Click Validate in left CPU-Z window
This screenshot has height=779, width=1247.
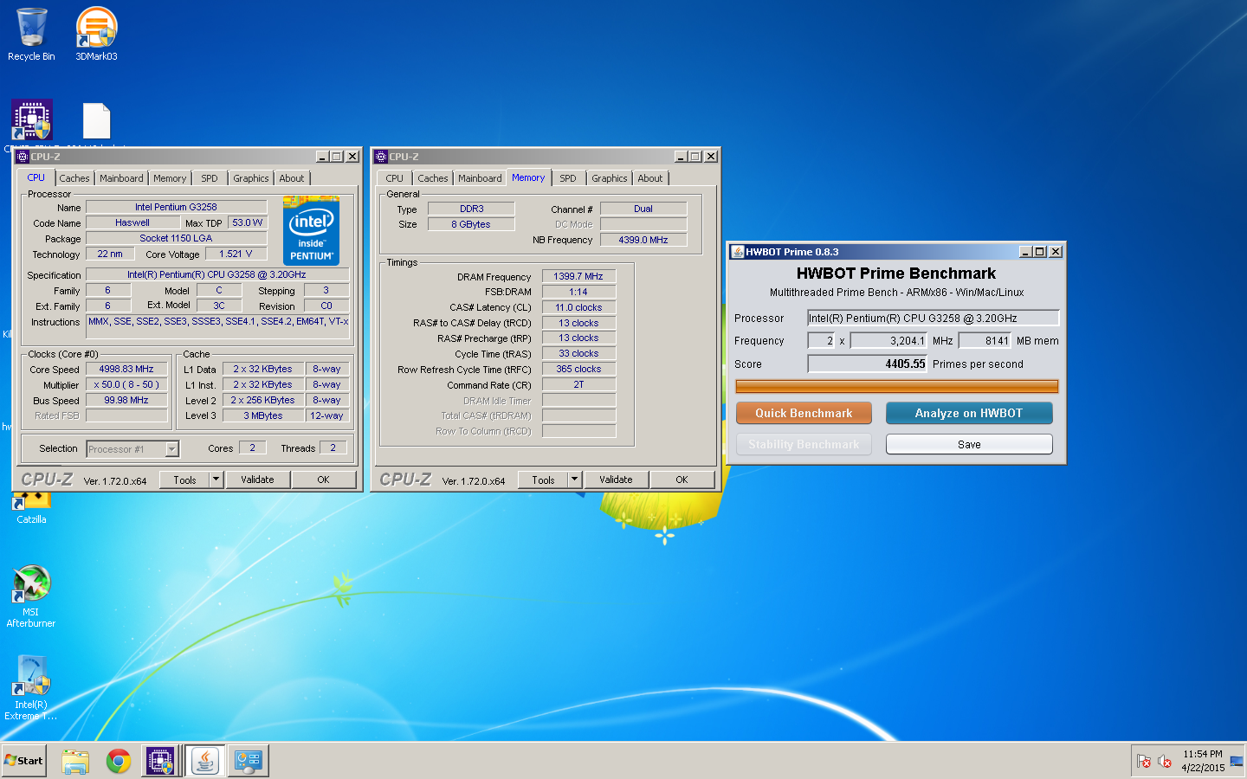(x=257, y=480)
